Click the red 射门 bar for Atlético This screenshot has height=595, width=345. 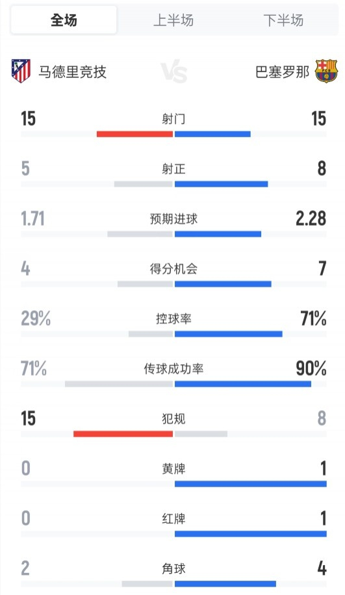(134, 134)
